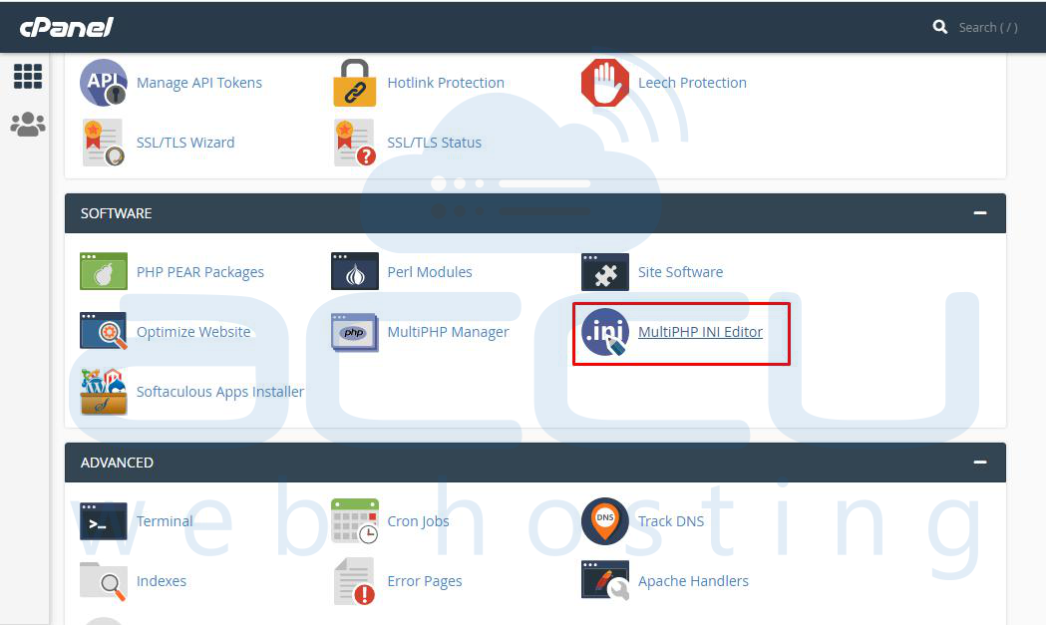Open the Softaculous Apps Installer link

pyautogui.click(x=220, y=392)
